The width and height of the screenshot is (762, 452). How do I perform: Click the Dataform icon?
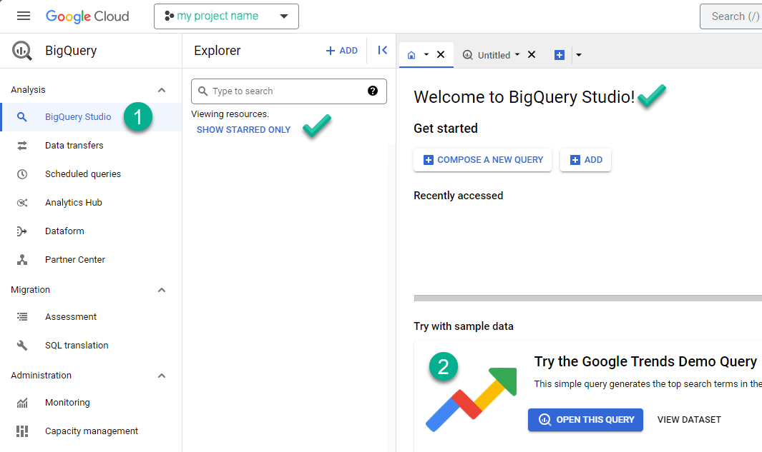coord(22,231)
